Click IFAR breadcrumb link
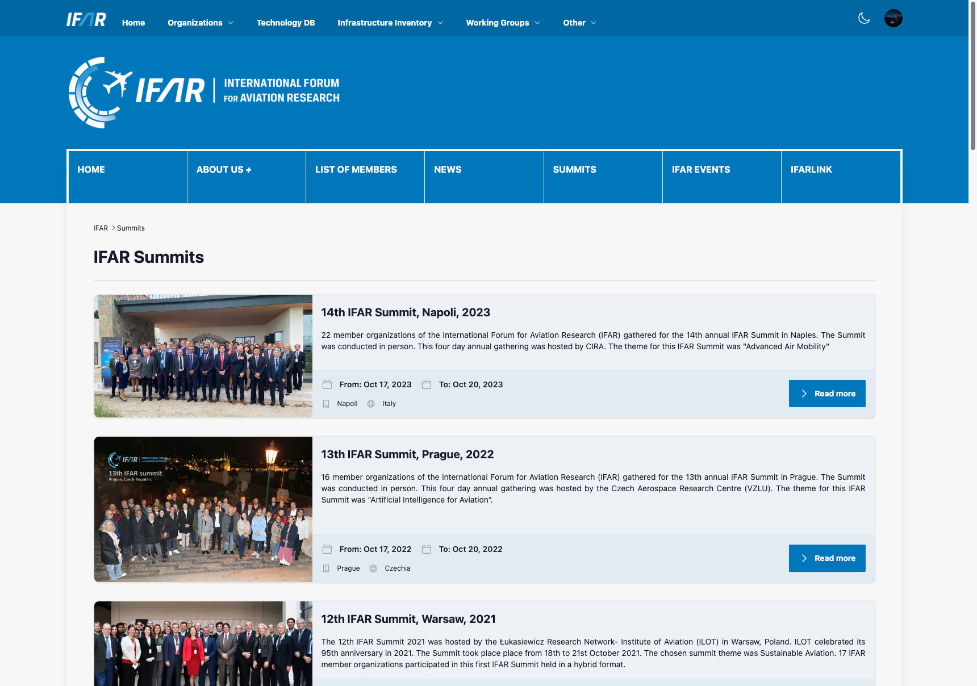 click(101, 228)
